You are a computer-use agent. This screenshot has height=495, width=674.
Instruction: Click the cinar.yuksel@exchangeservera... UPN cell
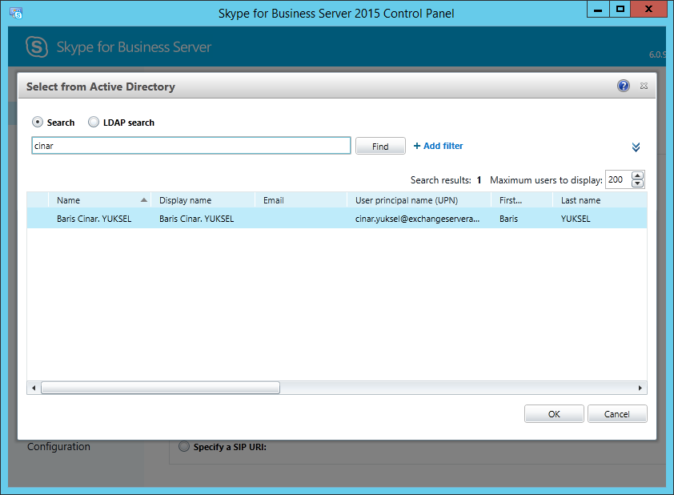(x=417, y=219)
